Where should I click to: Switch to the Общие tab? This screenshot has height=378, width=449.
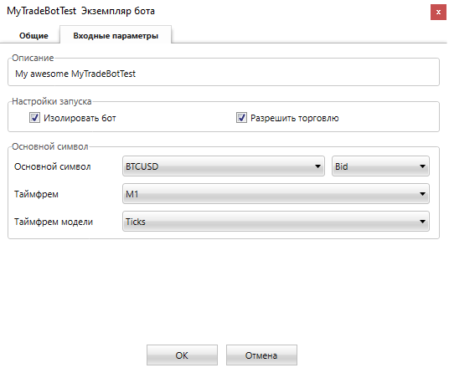coord(34,36)
